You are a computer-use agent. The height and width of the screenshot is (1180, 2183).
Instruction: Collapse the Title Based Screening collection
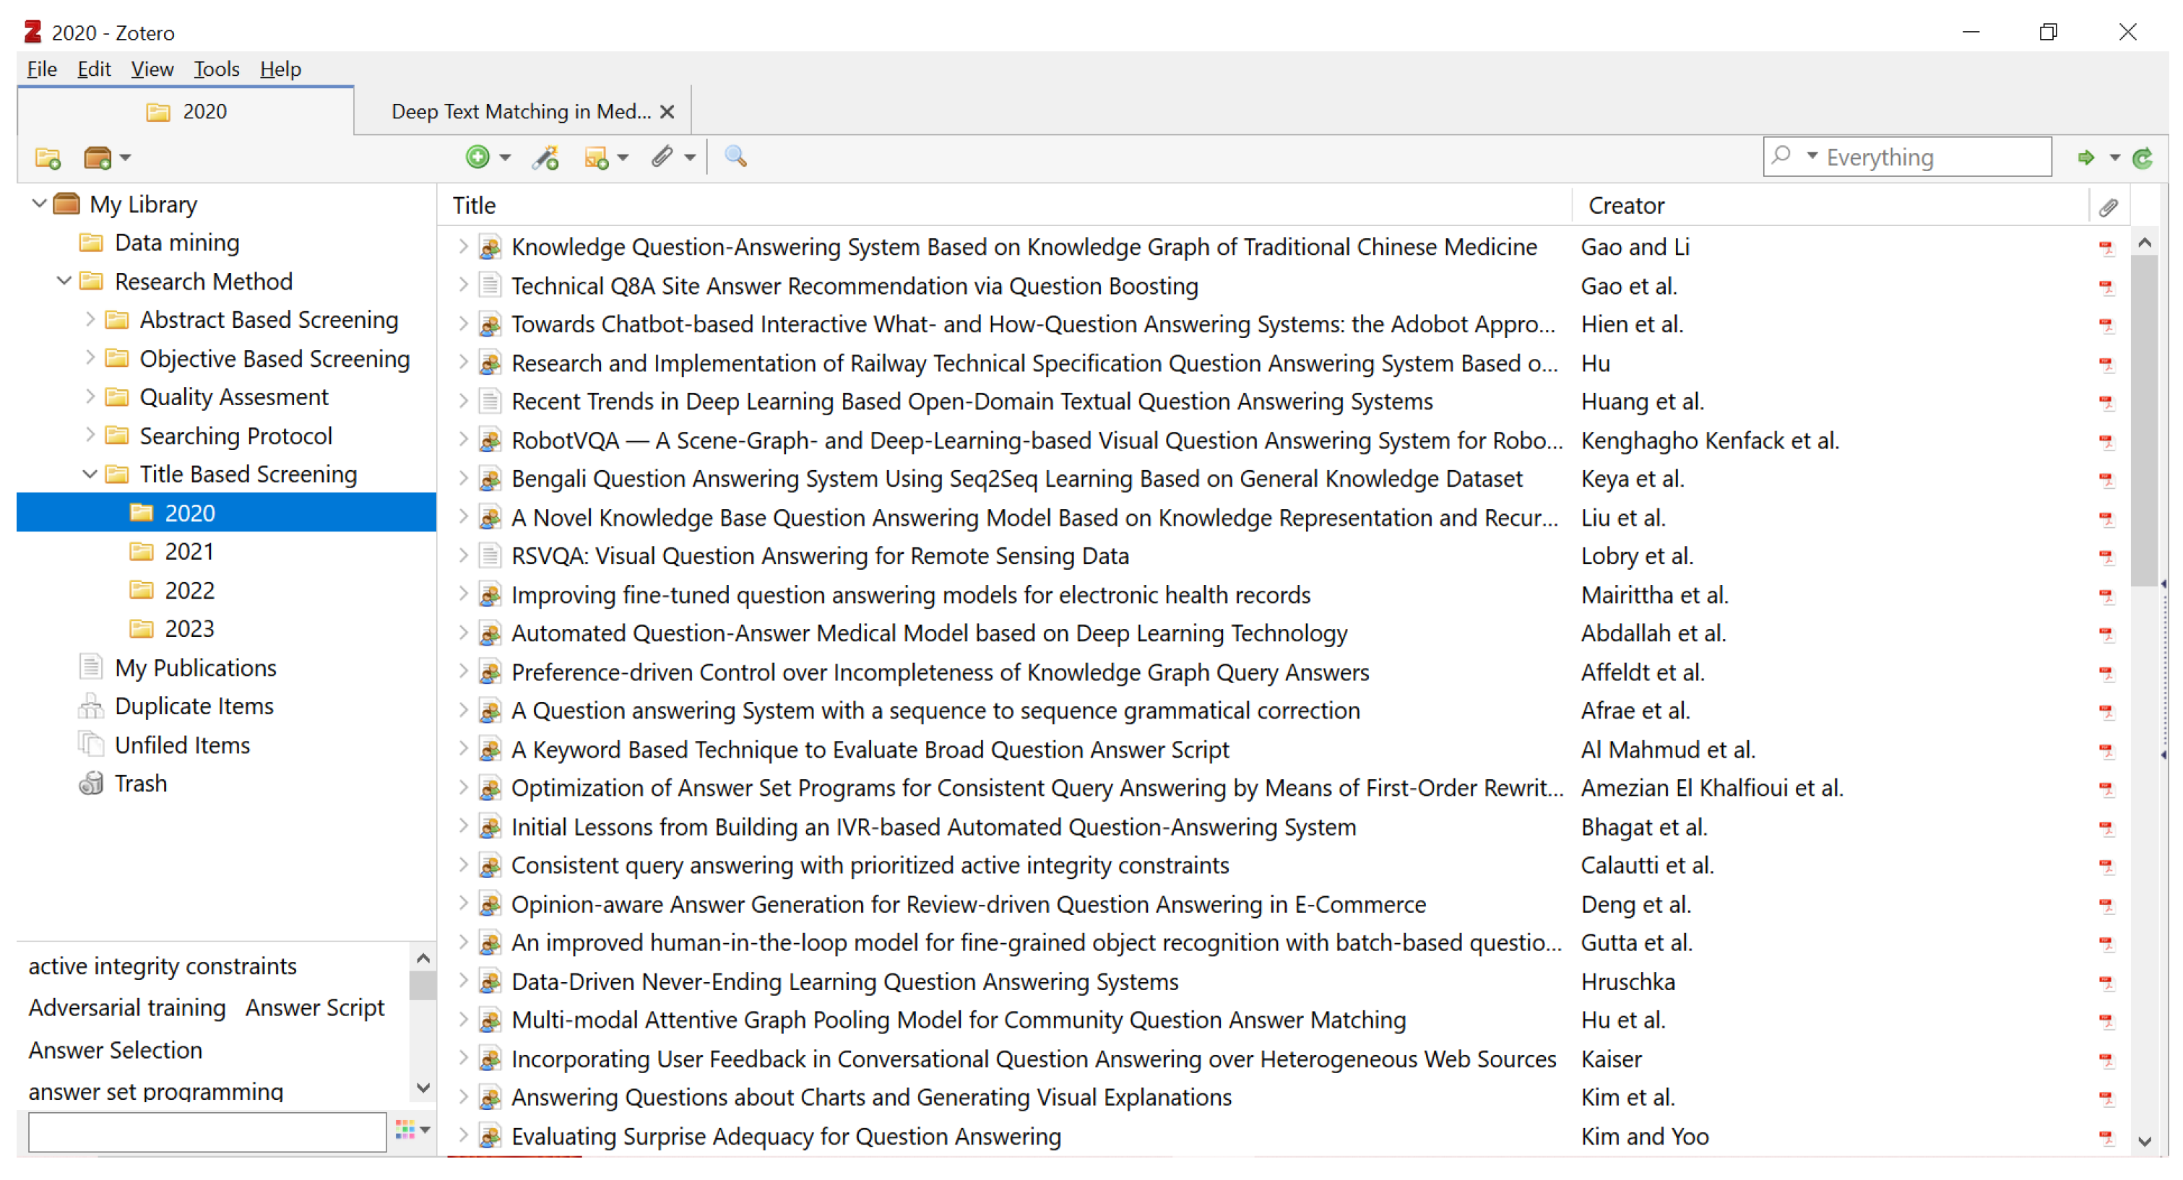[x=90, y=474]
